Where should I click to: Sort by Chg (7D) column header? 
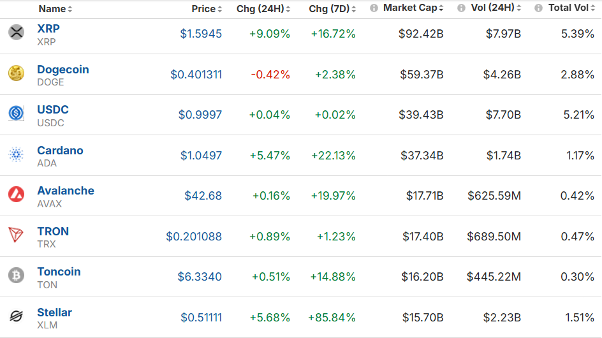click(332, 9)
